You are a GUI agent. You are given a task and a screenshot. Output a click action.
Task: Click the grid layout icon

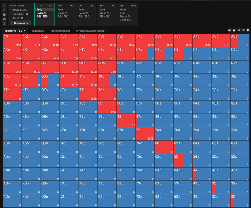[243, 30]
